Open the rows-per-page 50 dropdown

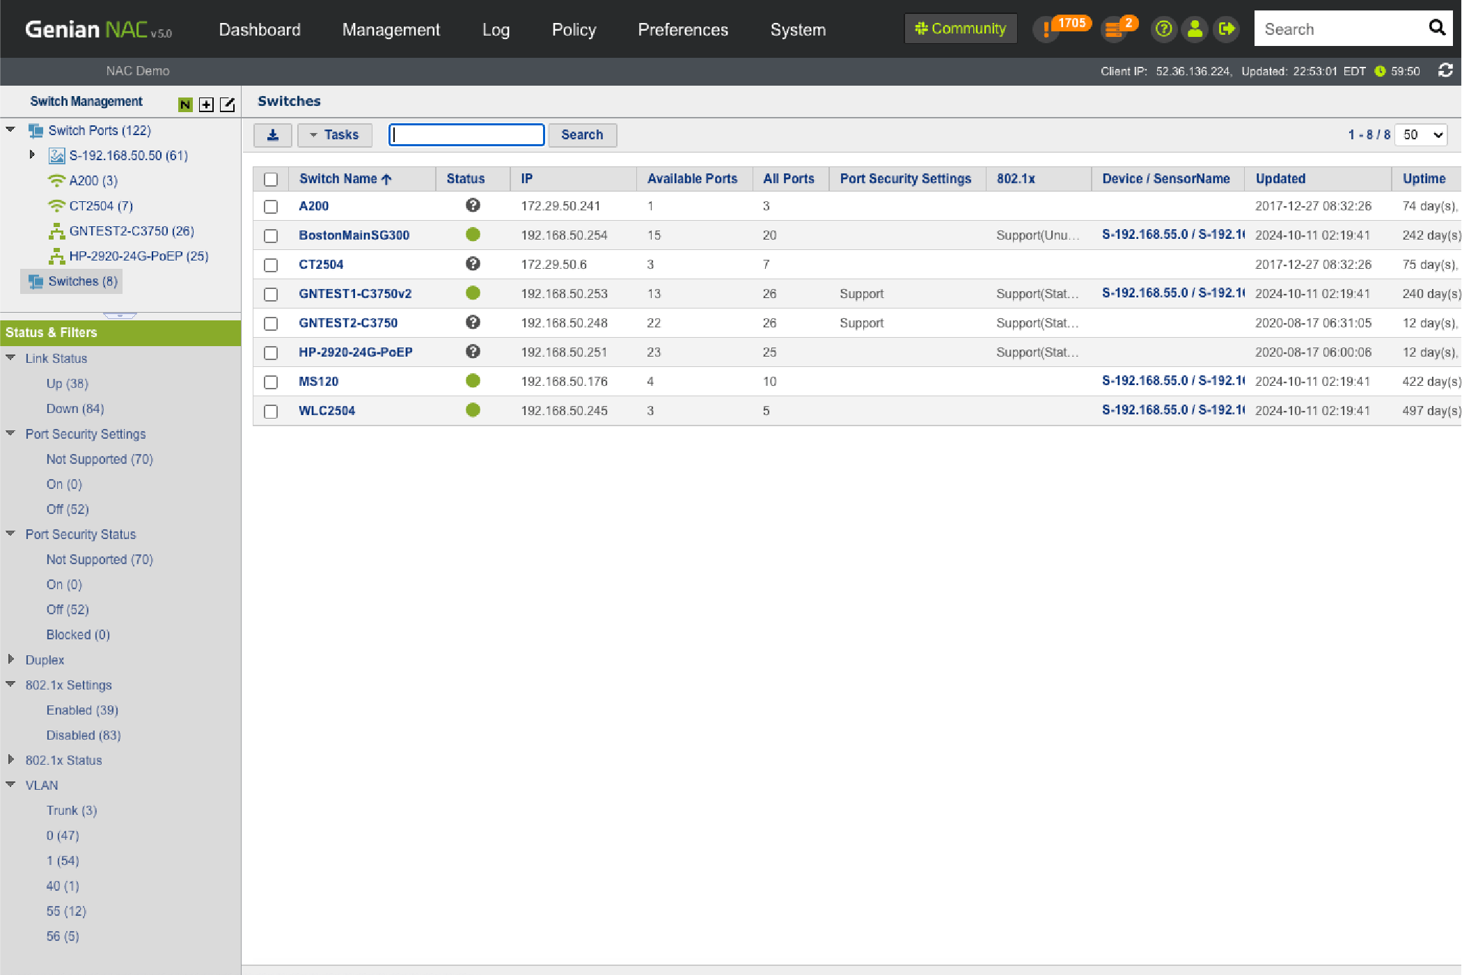tap(1422, 135)
